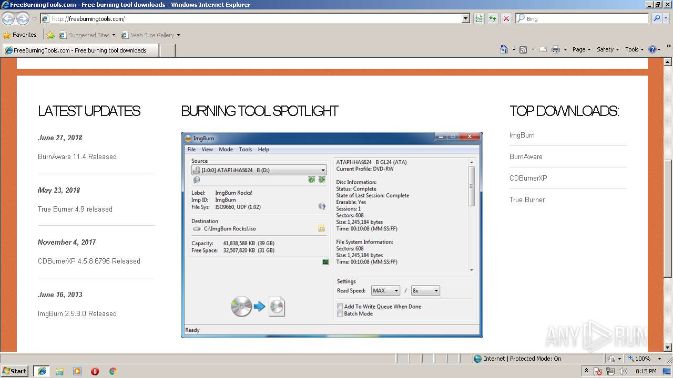The width and height of the screenshot is (673, 378).
Task: Open the Home page icon in command bar
Action: (x=504, y=49)
